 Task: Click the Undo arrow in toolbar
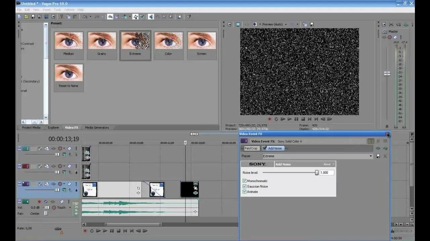coord(85,16)
